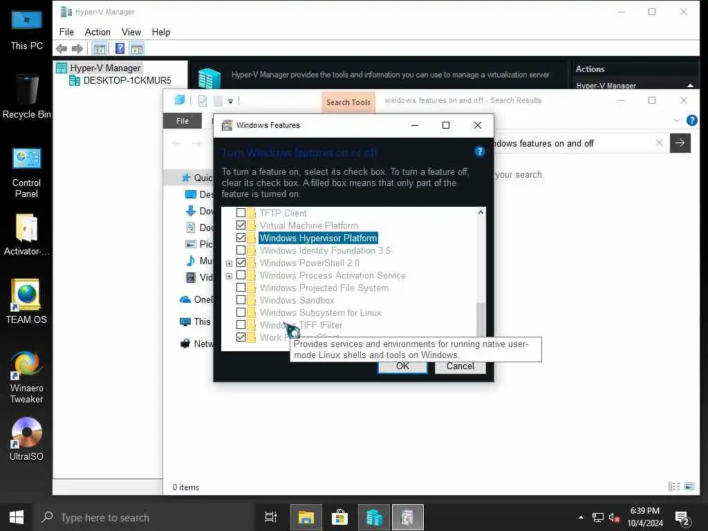Click the network tray icon

point(598,517)
